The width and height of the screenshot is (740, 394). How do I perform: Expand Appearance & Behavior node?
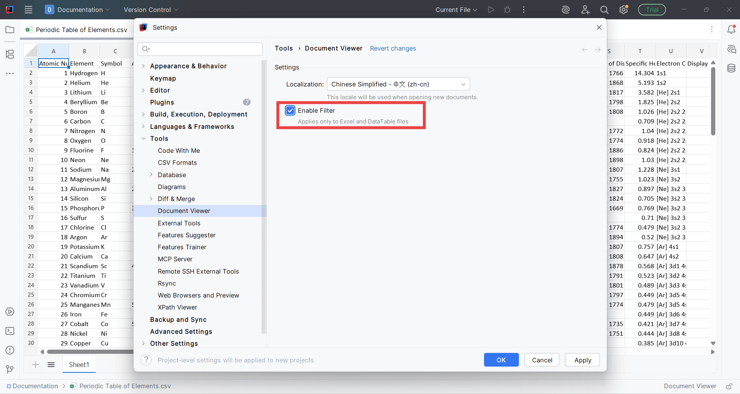tap(144, 66)
